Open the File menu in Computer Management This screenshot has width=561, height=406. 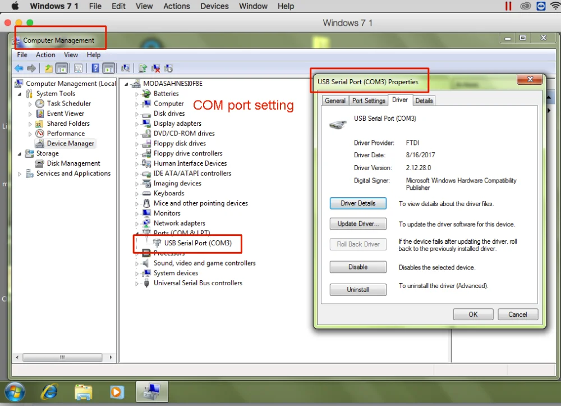pos(22,55)
